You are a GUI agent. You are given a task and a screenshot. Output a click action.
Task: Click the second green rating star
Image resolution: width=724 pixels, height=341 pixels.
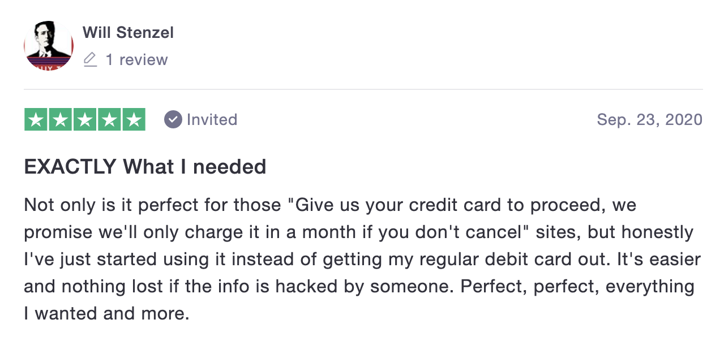(61, 119)
